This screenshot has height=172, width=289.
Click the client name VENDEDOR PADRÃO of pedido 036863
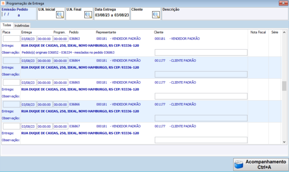[x=185, y=39]
